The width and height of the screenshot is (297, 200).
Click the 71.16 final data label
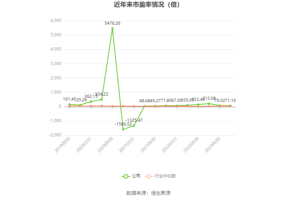click(231, 101)
